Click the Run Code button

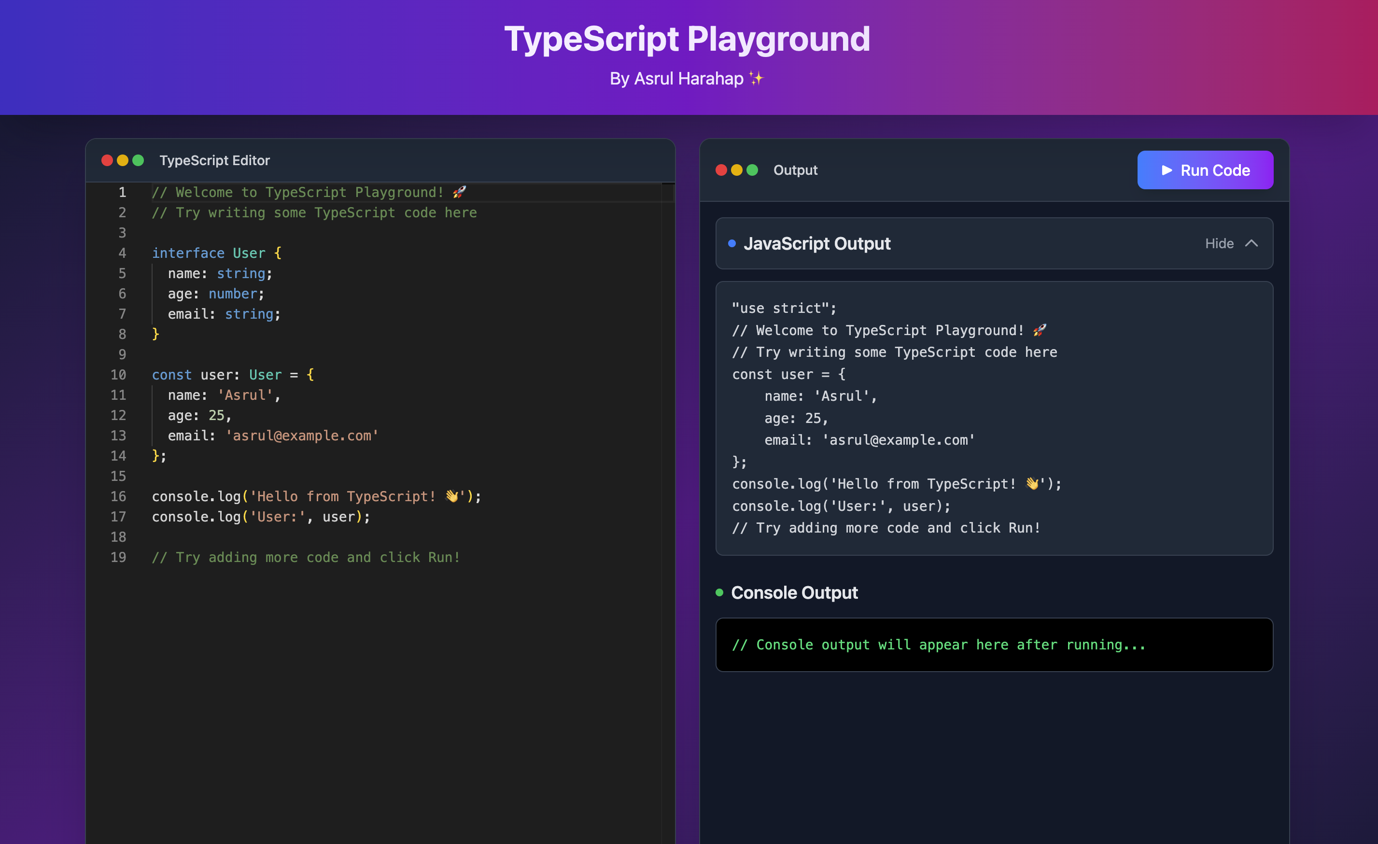[x=1205, y=170]
